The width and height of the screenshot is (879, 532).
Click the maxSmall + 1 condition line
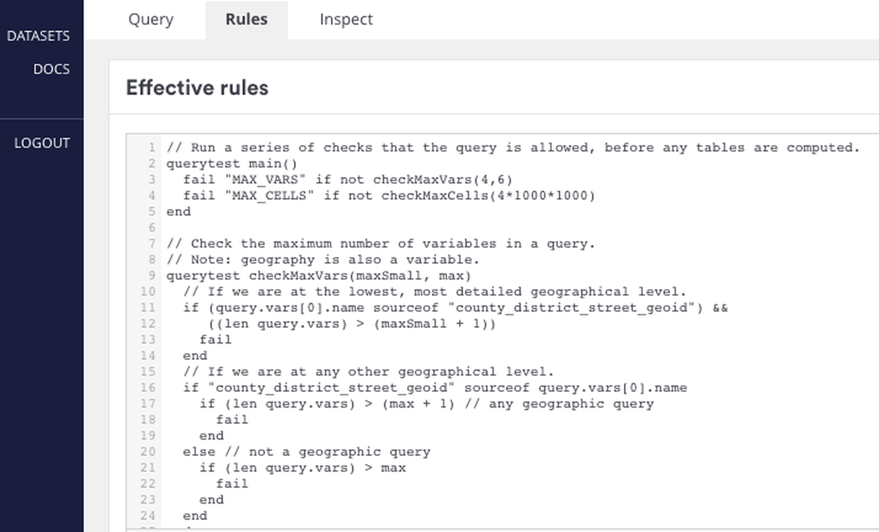click(x=352, y=323)
